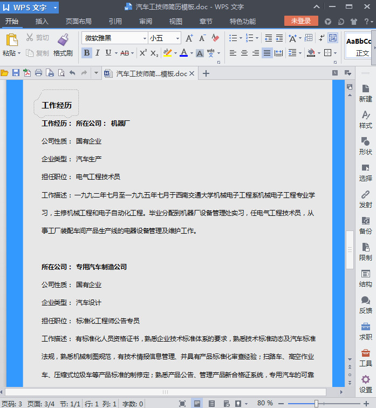Export document to PDF icon

(x=27, y=73)
